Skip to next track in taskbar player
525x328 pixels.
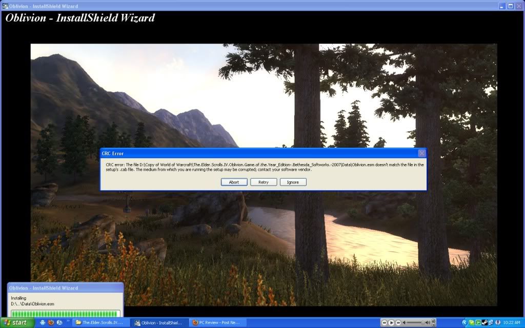pyautogui.click(x=398, y=323)
